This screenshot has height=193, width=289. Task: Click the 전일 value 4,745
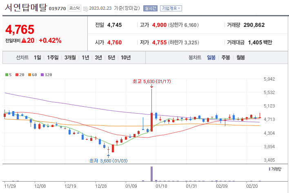point(114,25)
